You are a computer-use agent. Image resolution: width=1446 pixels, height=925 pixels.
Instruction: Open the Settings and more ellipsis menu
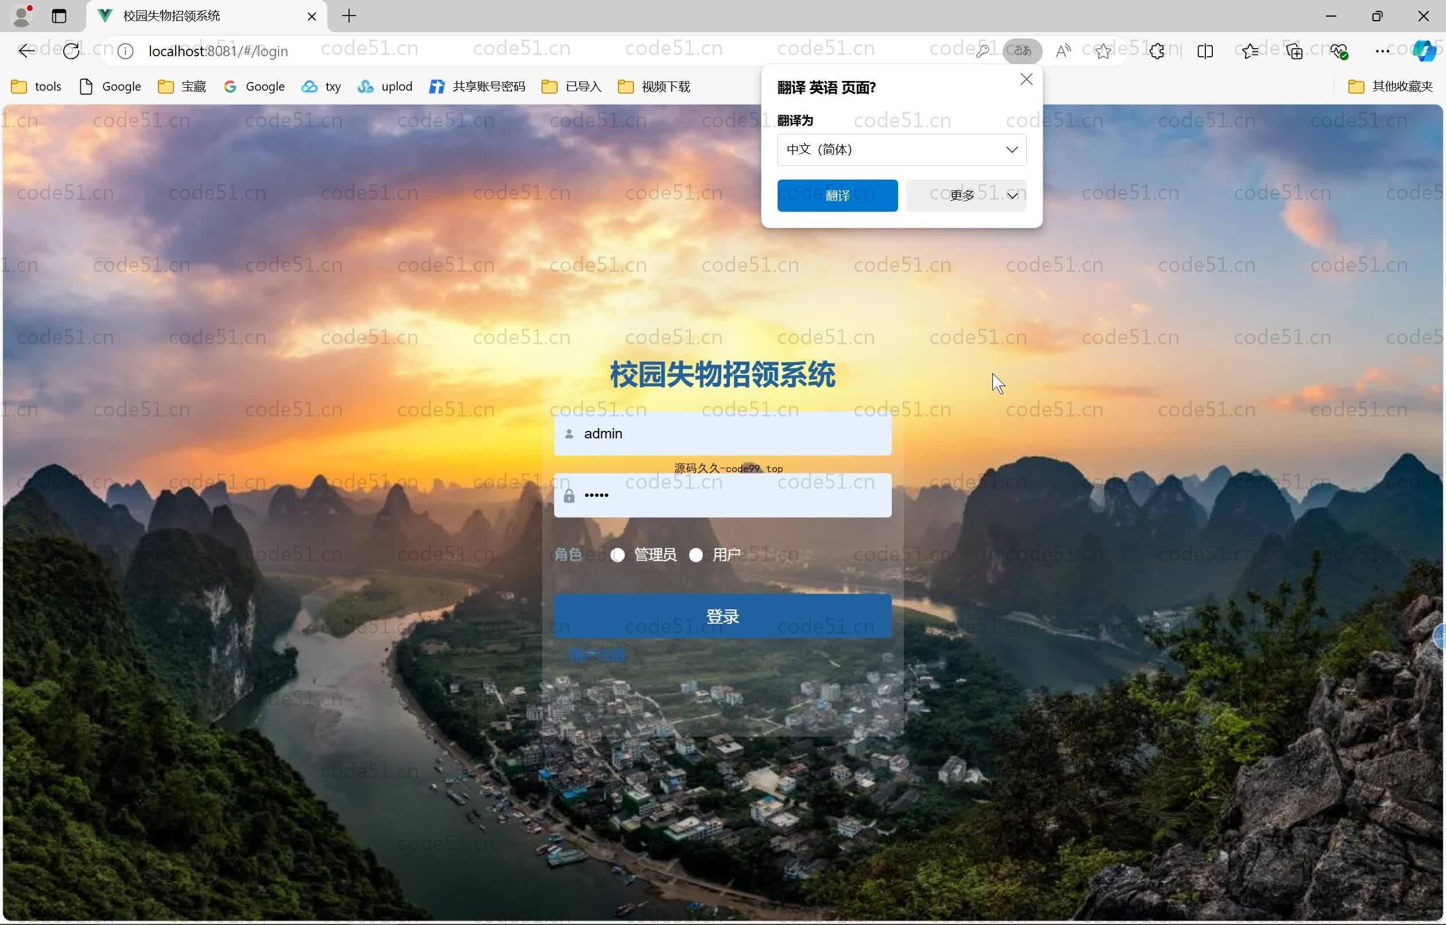click(x=1382, y=51)
